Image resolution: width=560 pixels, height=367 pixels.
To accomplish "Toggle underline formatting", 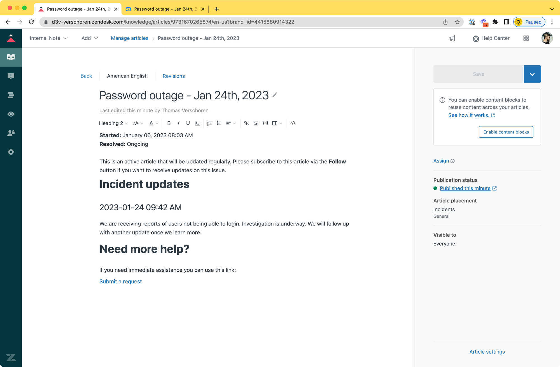I will [x=188, y=123].
